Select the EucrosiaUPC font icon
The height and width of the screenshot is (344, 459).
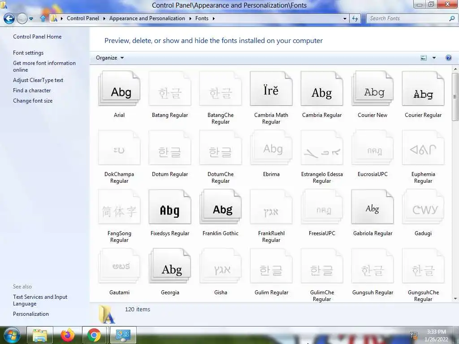click(372, 148)
